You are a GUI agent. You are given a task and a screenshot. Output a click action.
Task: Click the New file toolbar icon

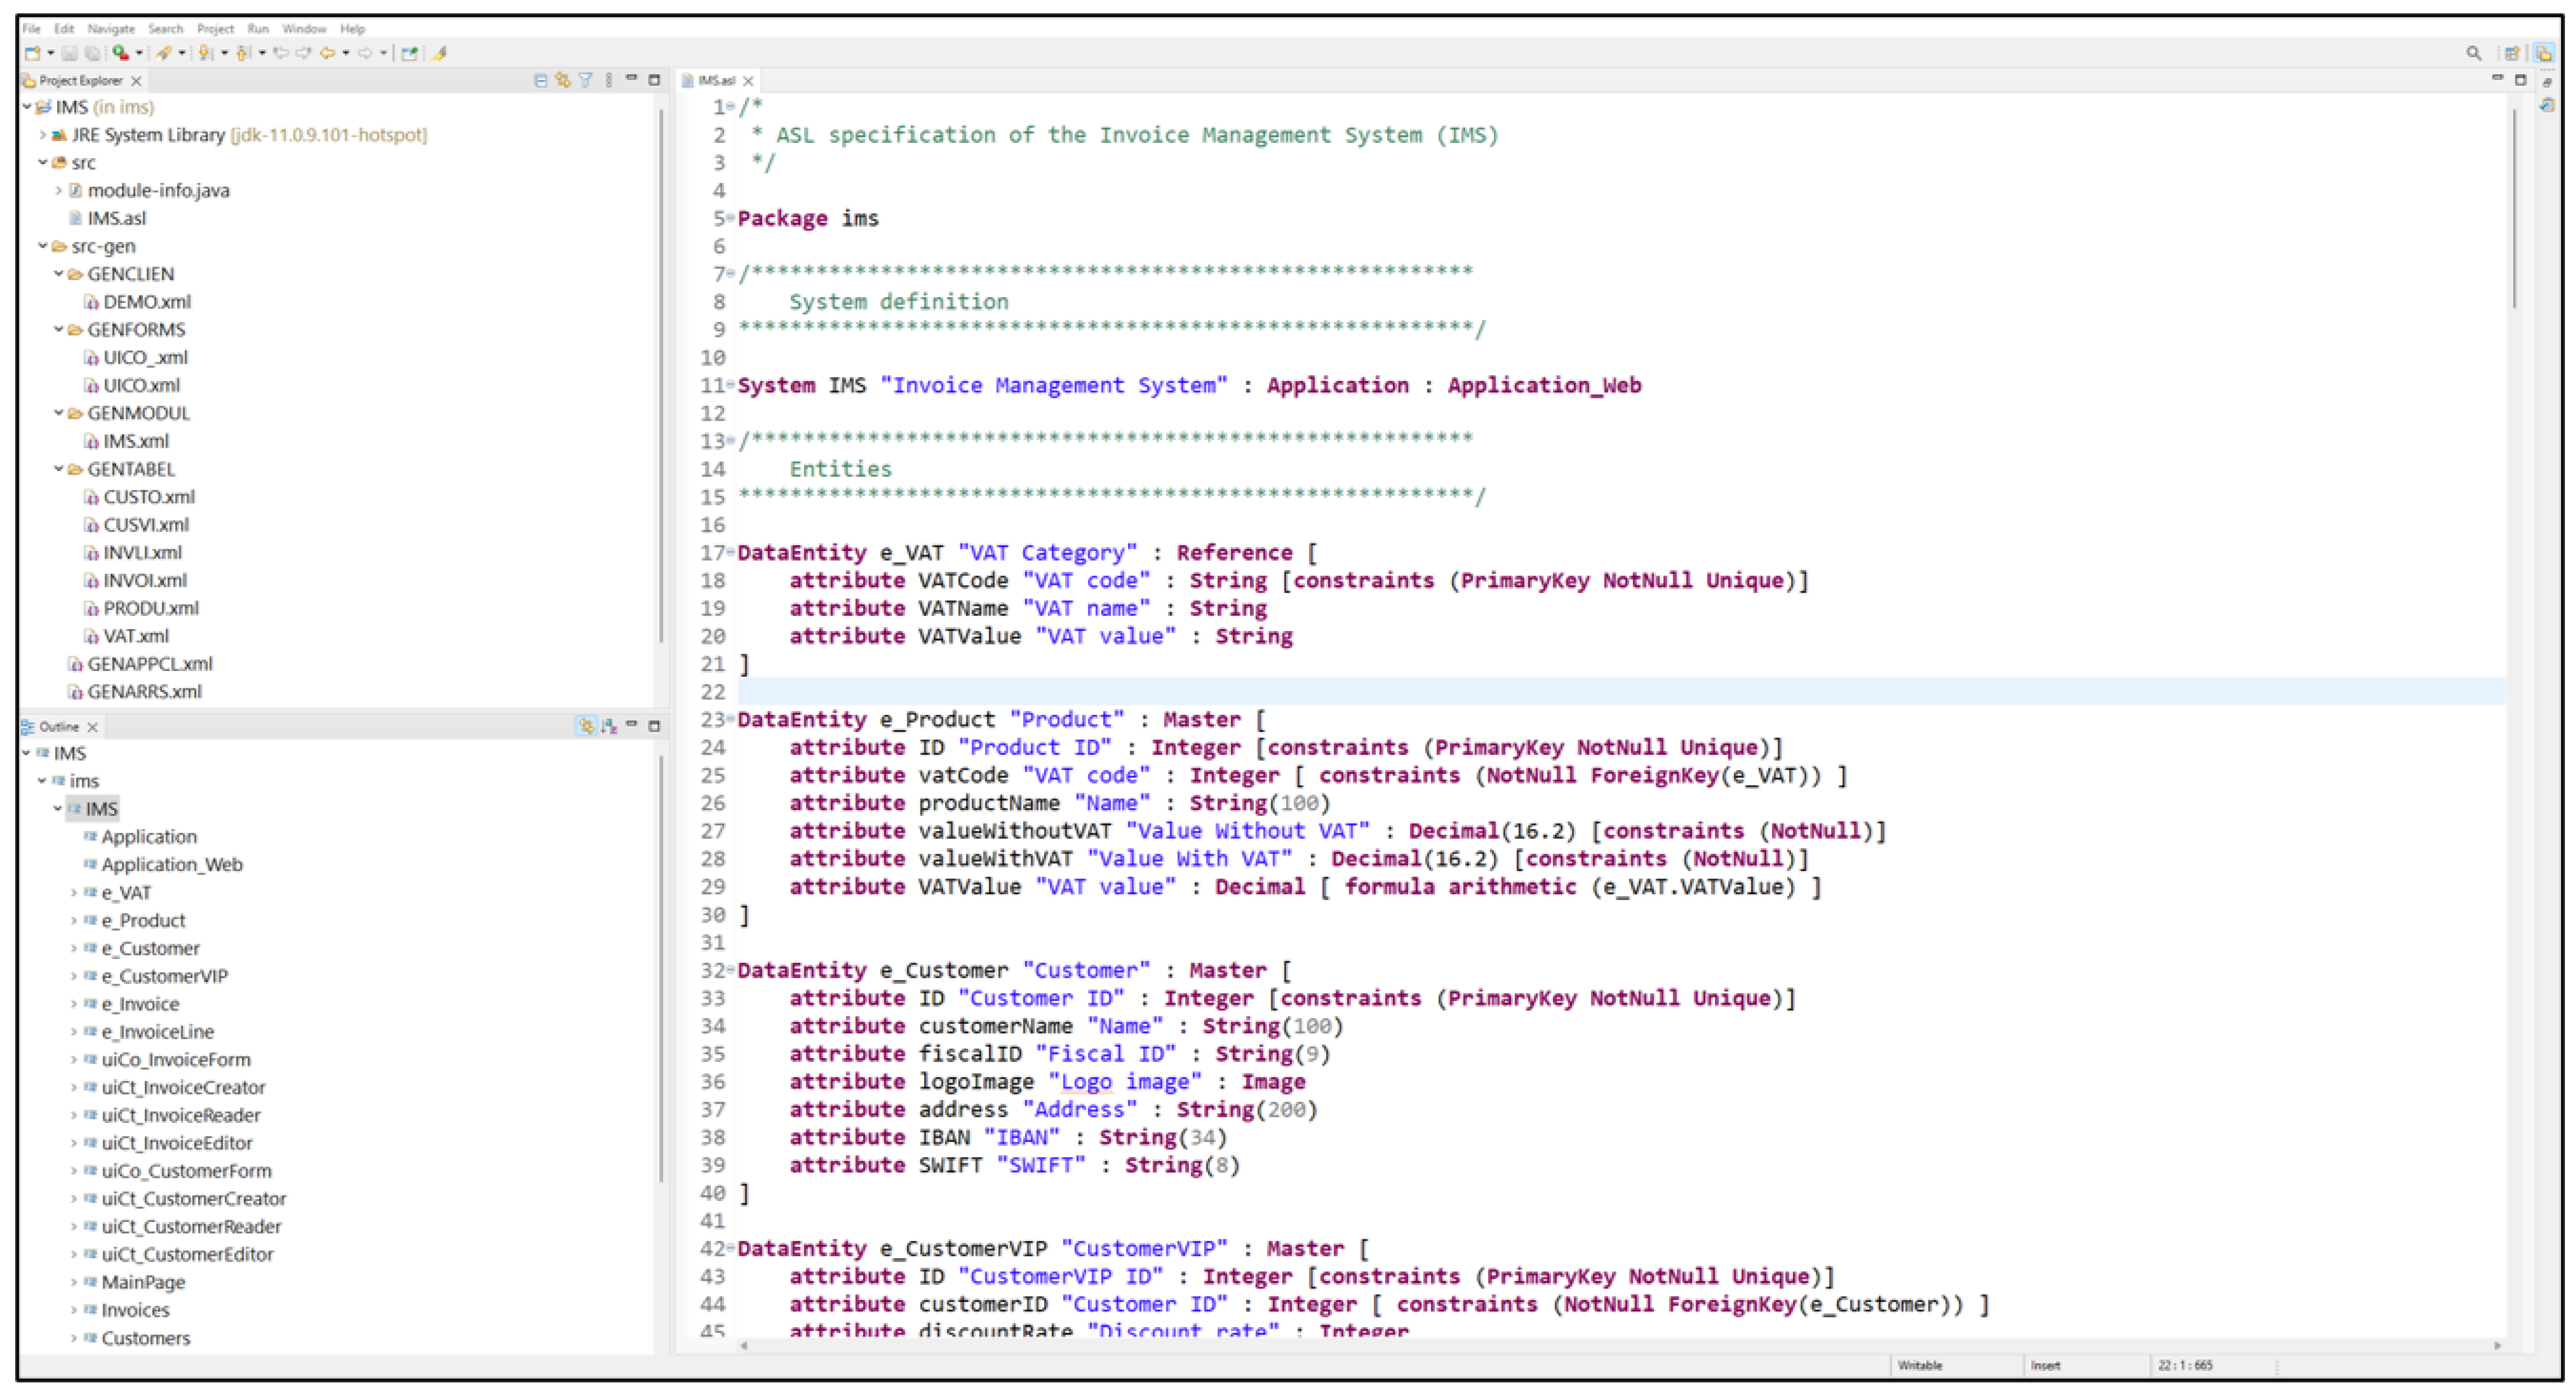(x=33, y=53)
